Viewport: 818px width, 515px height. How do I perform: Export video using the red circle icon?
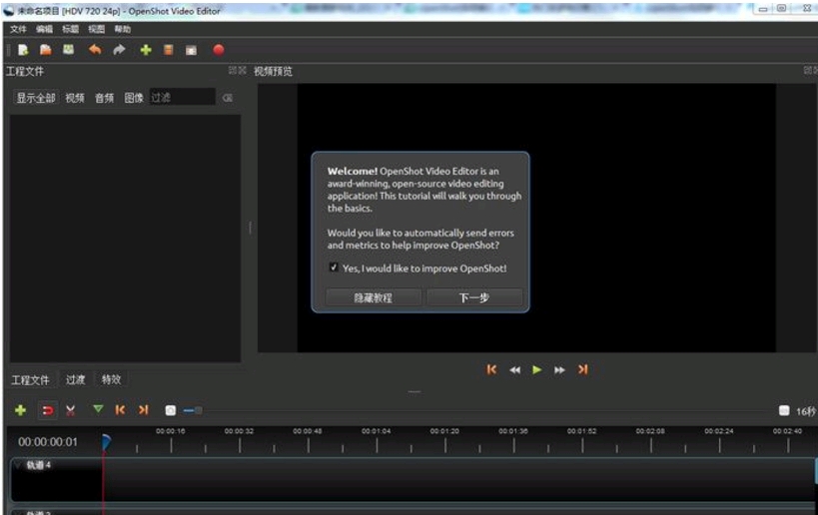pos(219,50)
